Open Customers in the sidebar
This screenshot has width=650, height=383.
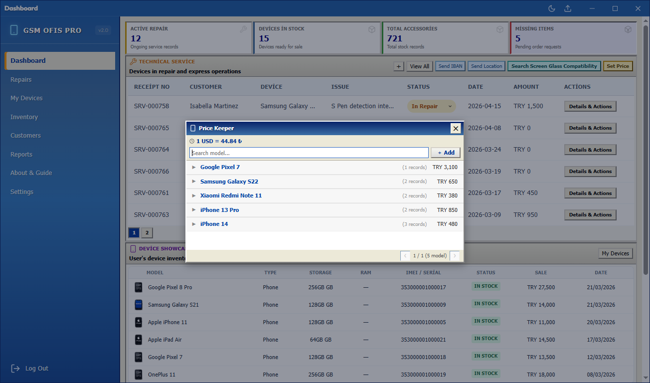pos(60,136)
